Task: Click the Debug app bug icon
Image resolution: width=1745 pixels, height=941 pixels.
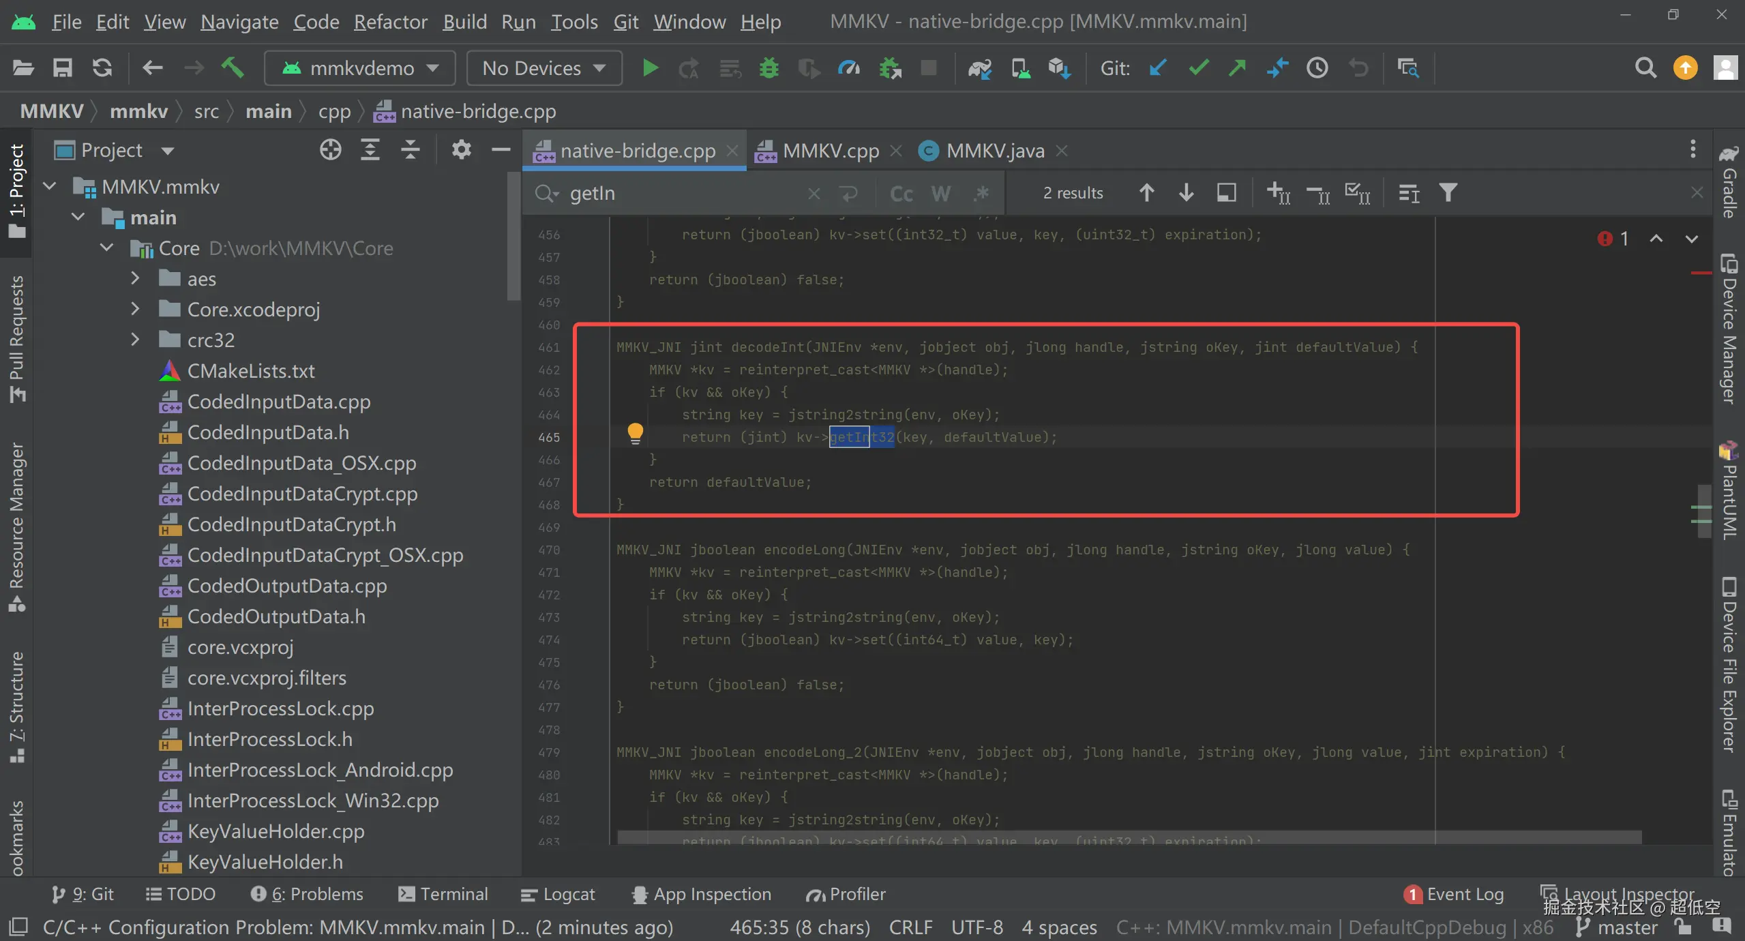Action: click(x=769, y=68)
